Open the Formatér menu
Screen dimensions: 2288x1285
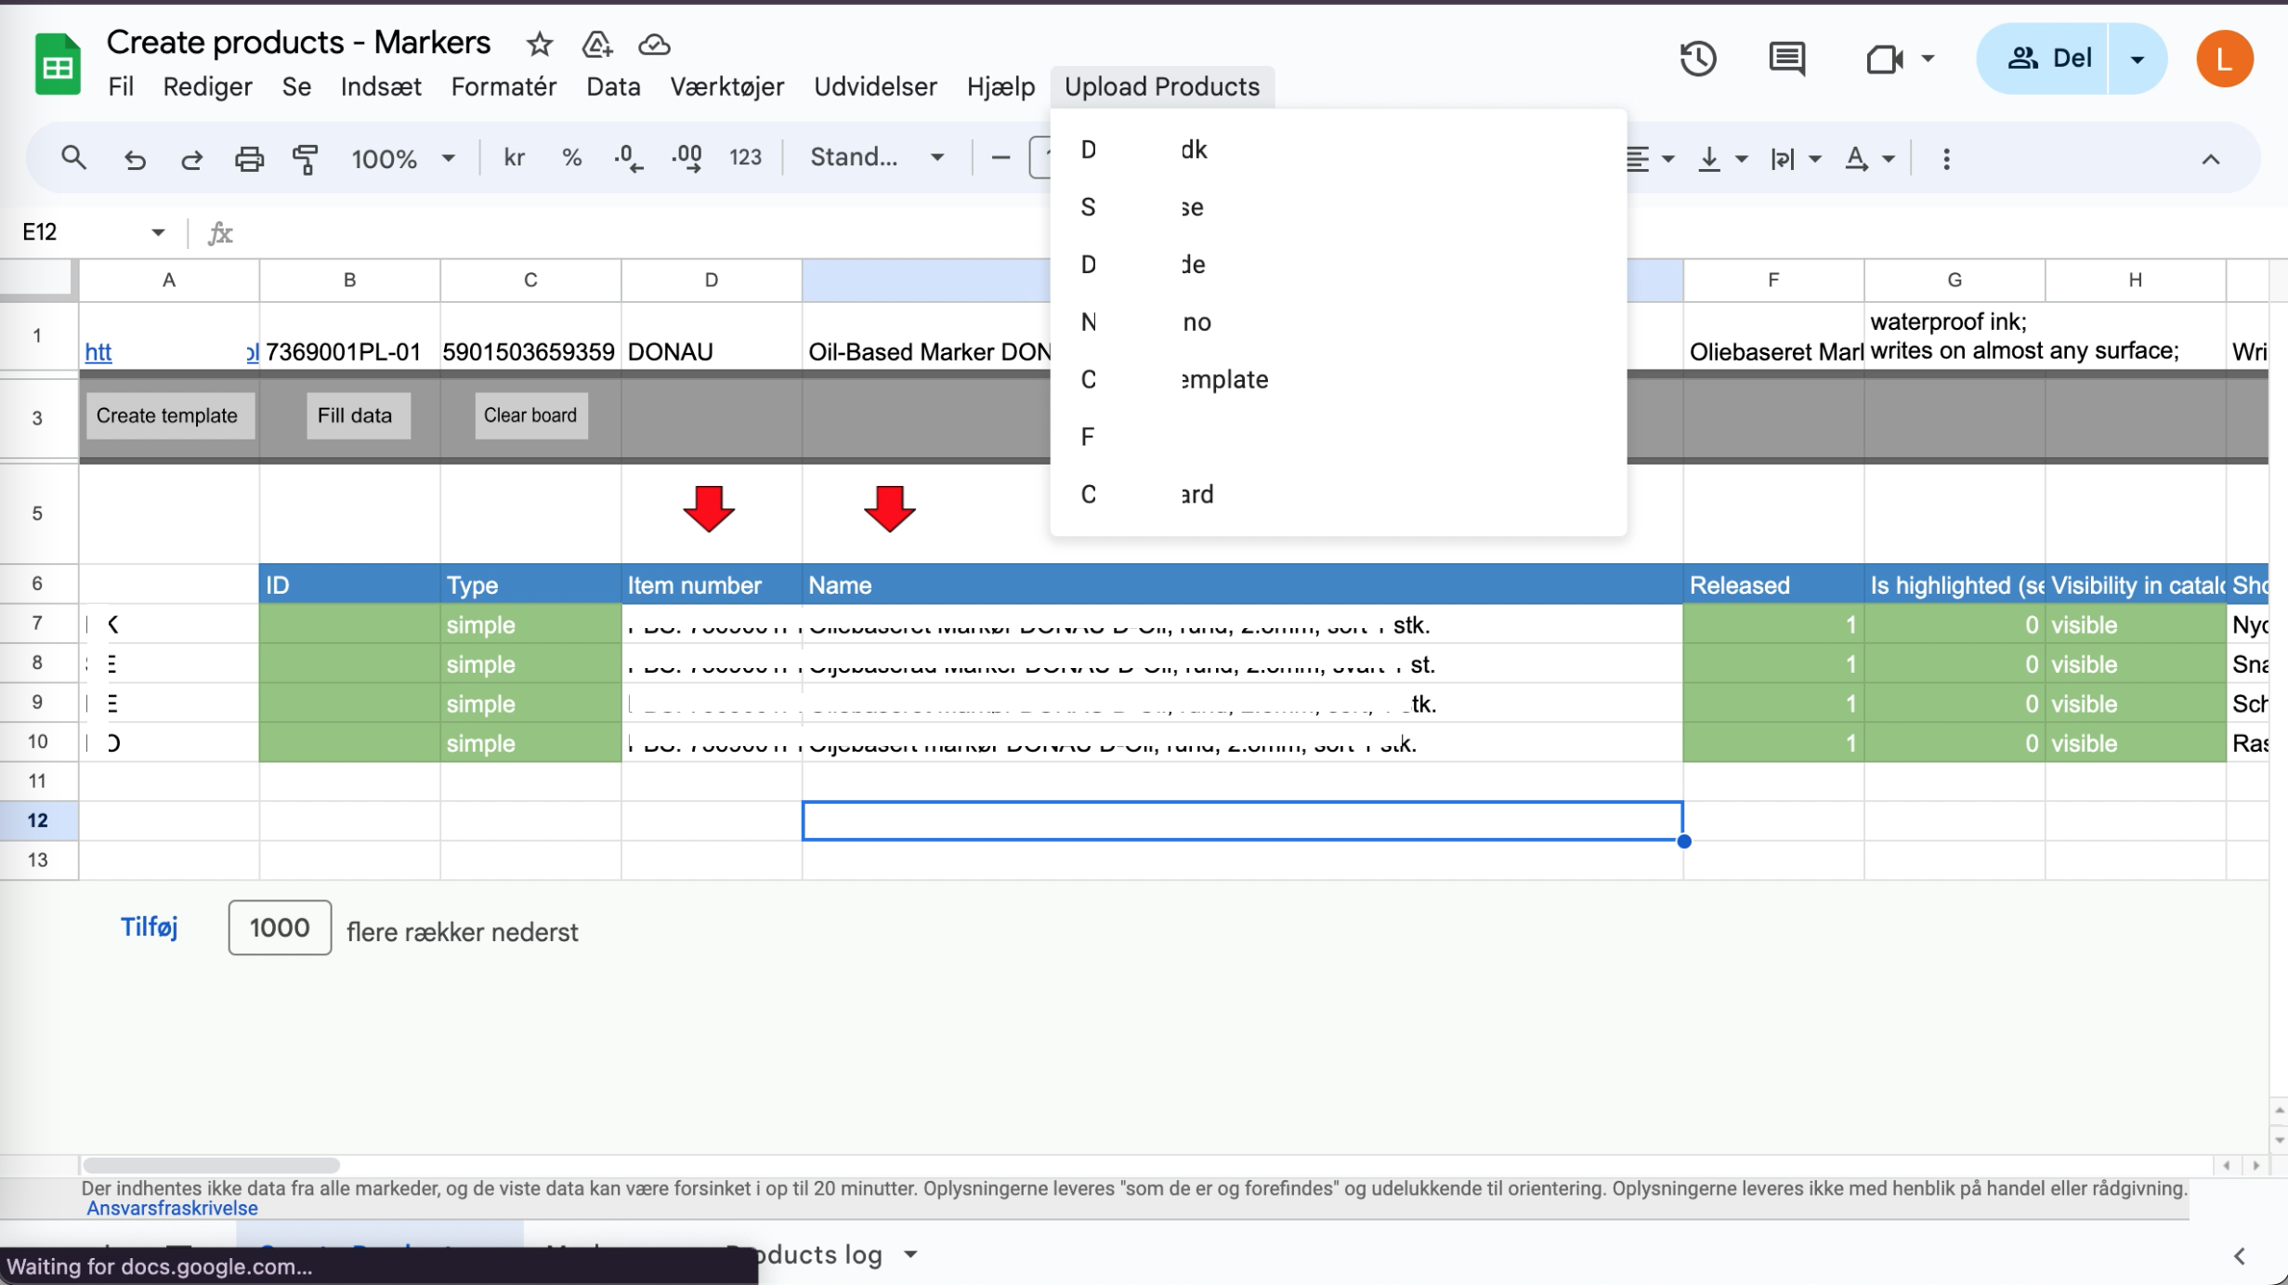click(x=503, y=86)
